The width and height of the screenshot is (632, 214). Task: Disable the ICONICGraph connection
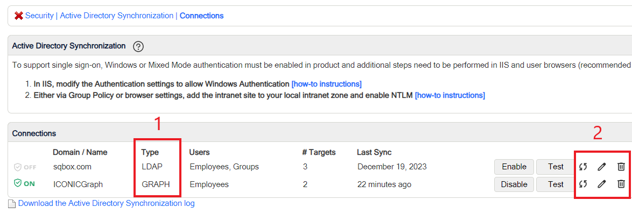pyautogui.click(x=514, y=184)
